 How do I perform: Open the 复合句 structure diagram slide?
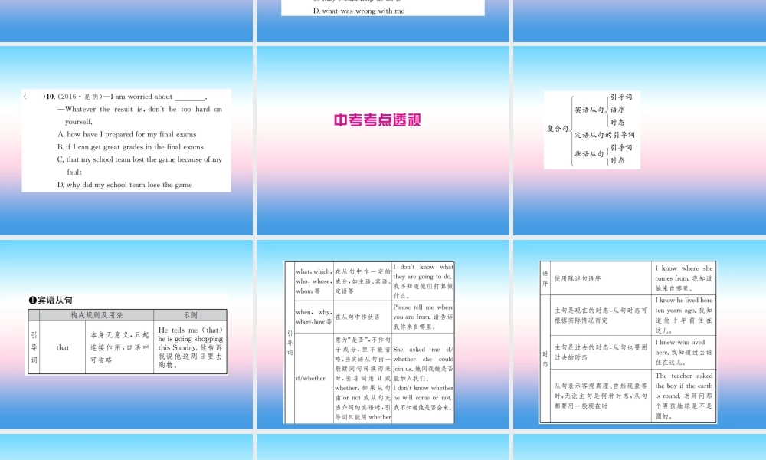pyautogui.click(x=640, y=140)
